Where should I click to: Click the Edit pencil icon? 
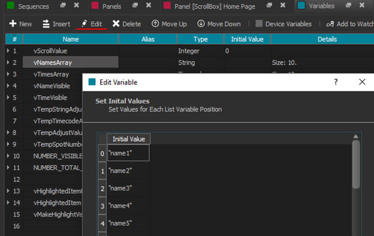click(x=84, y=23)
